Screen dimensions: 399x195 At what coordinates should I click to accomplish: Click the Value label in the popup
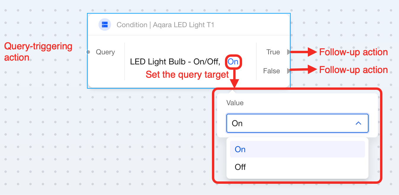click(235, 103)
